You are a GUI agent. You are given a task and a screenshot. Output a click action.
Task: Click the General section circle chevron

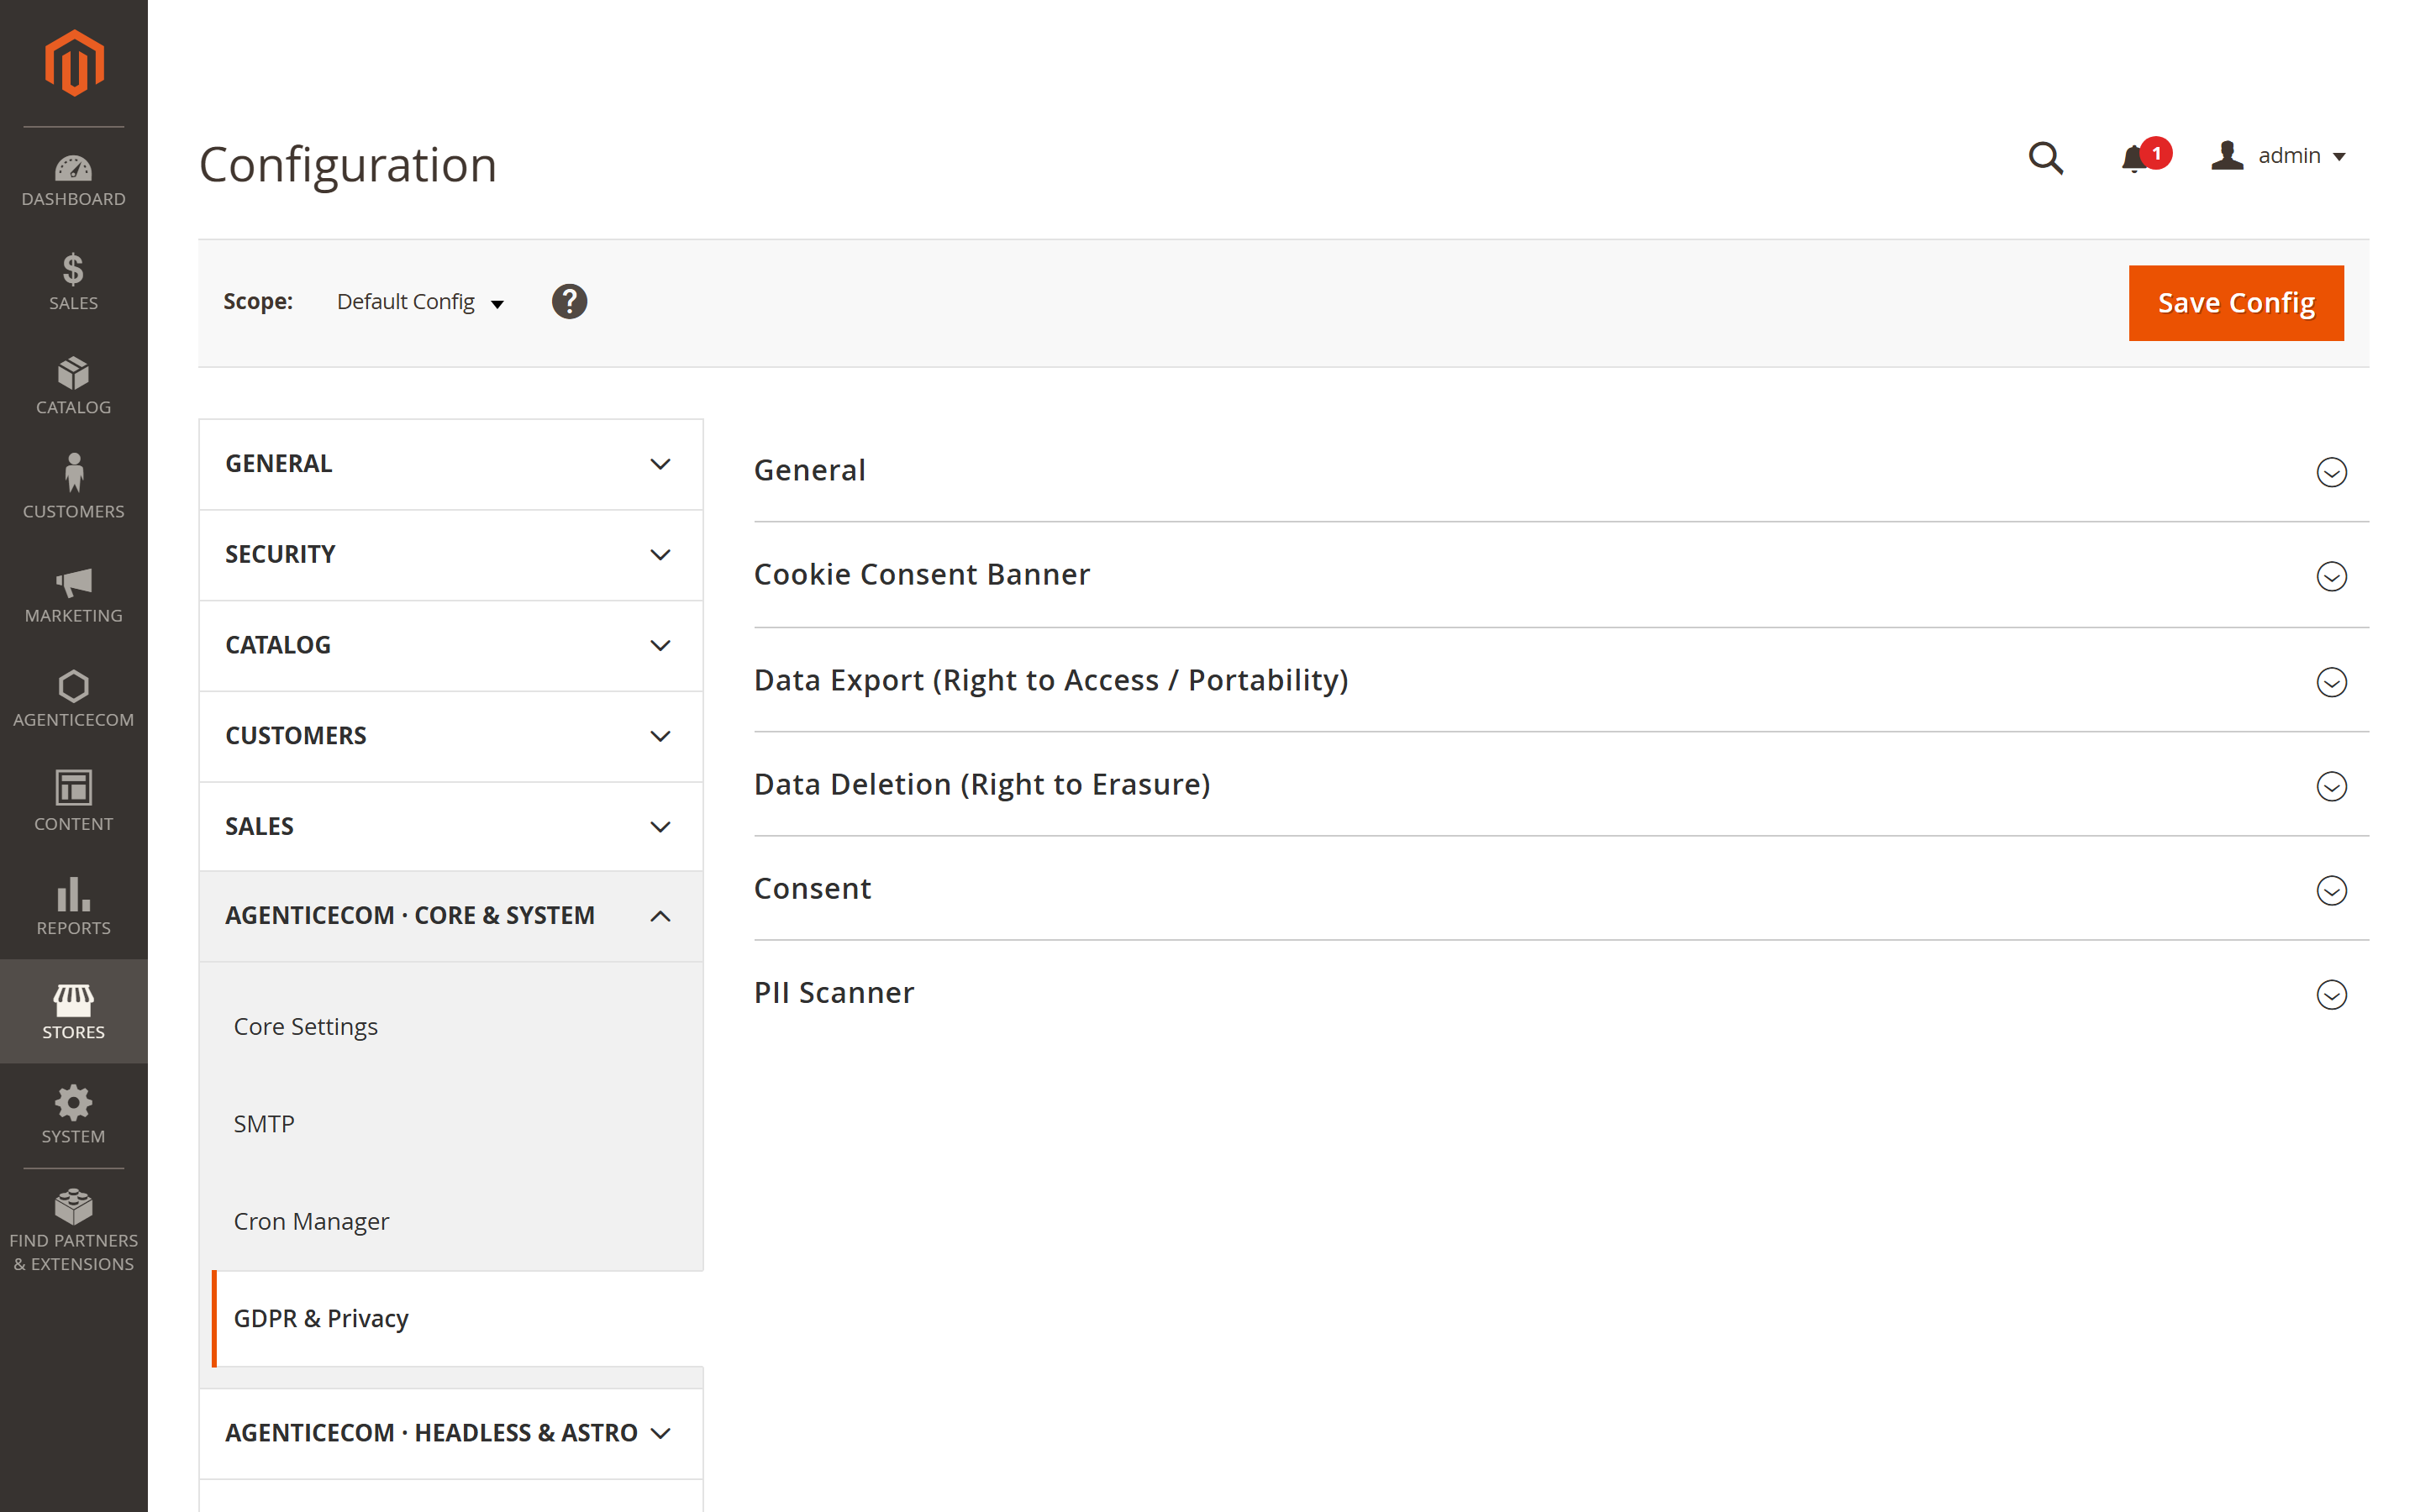click(x=2331, y=472)
